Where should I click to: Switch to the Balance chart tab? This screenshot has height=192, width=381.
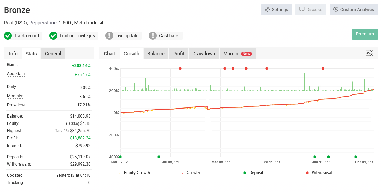click(x=156, y=54)
